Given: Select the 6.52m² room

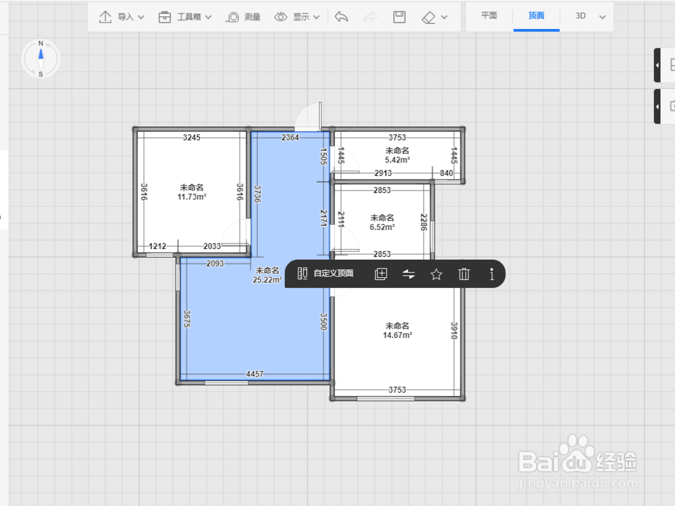Looking at the screenshot, I should tap(382, 223).
